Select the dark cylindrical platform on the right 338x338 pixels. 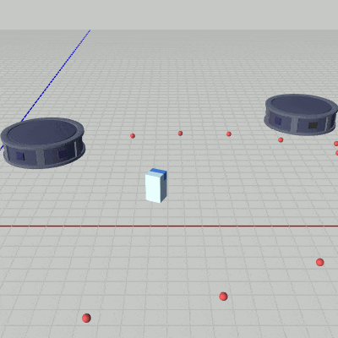pos(301,114)
